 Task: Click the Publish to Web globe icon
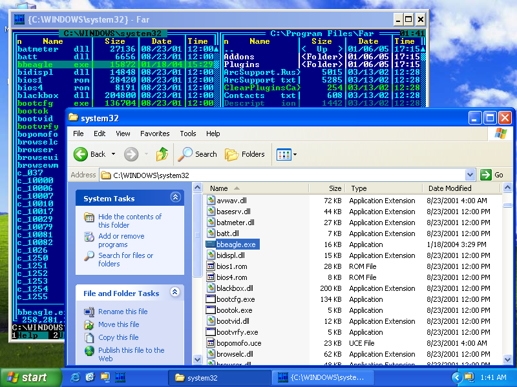[89, 351]
